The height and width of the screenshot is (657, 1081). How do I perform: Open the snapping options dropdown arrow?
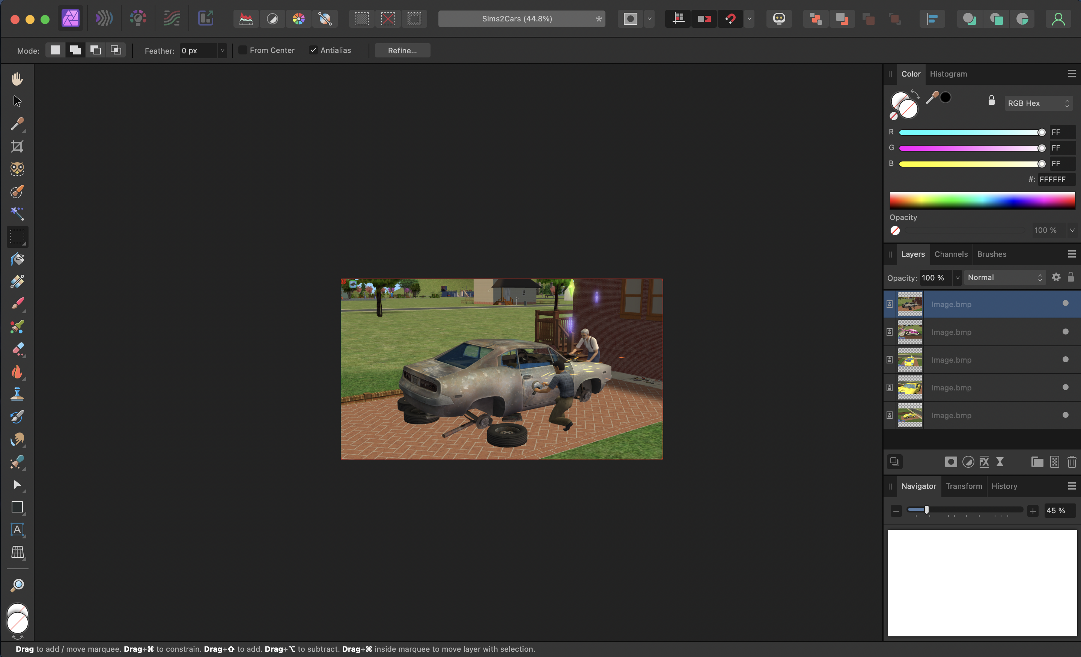(x=749, y=19)
